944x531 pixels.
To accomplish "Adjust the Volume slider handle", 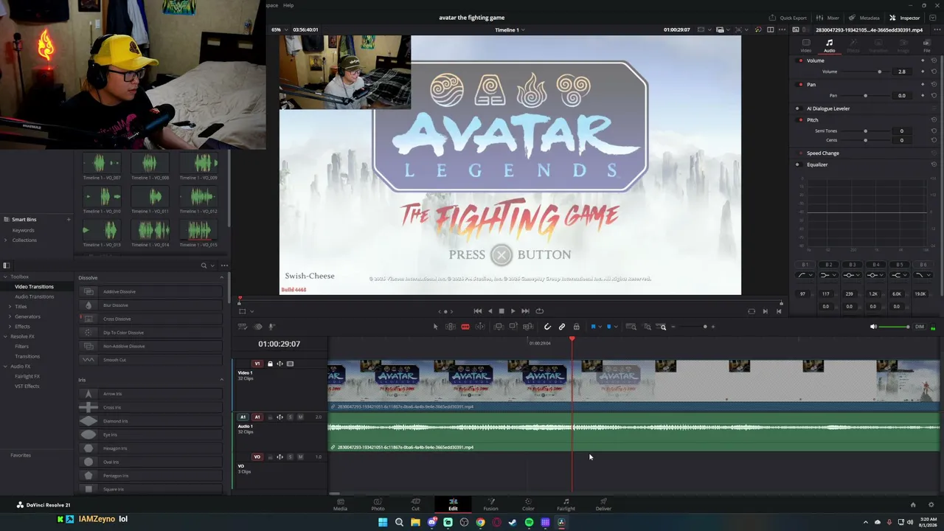I will [x=879, y=72].
